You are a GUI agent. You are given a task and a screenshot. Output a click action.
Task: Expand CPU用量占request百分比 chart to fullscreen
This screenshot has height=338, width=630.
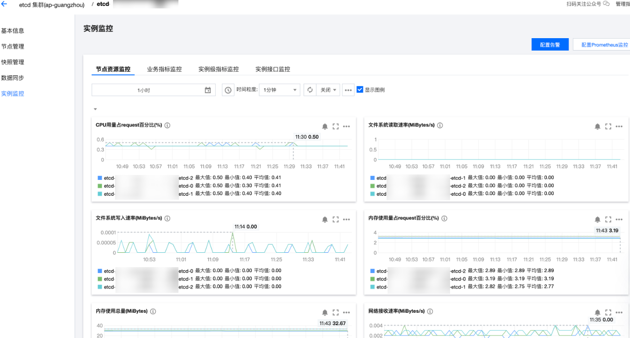click(x=336, y=126)
